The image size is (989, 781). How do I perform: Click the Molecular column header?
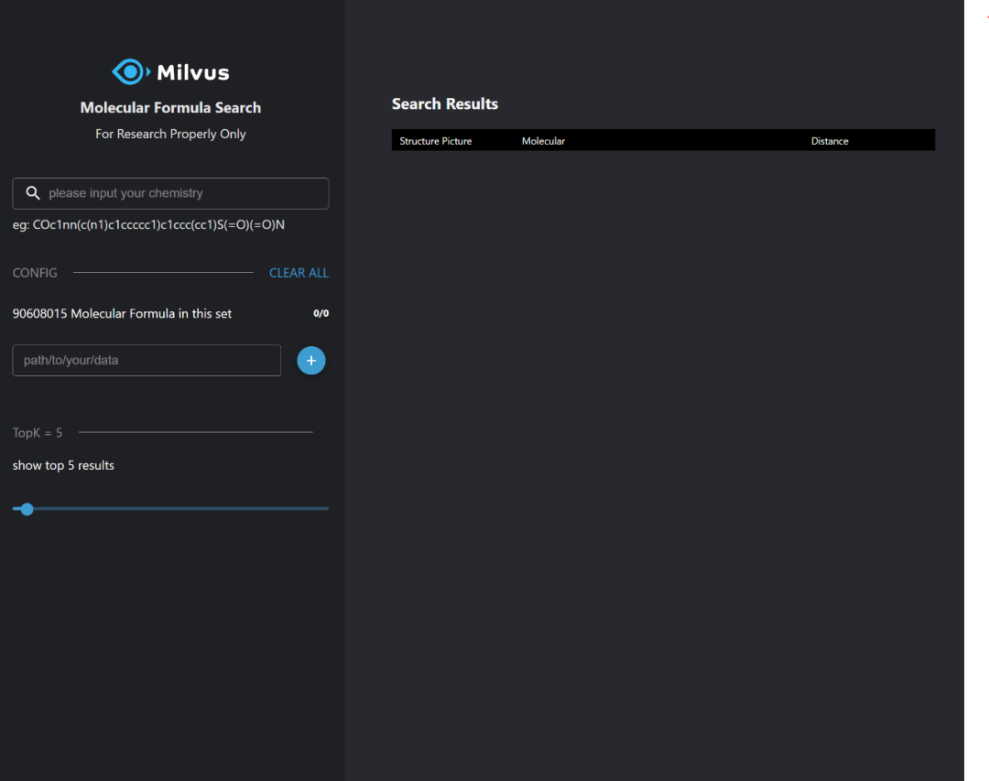[543, 141]
